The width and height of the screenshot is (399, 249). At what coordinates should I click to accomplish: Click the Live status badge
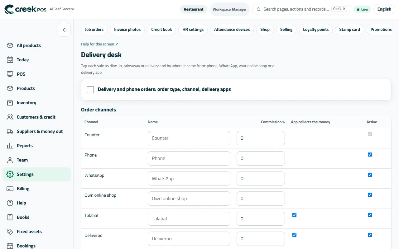coord(362,9)
